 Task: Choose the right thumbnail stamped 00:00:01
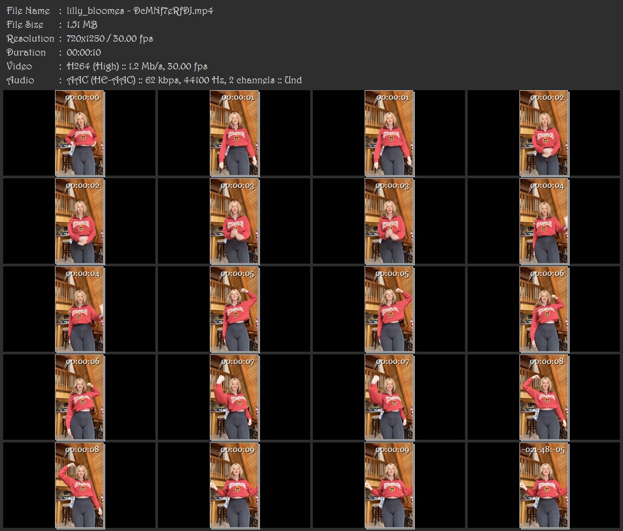389,133
